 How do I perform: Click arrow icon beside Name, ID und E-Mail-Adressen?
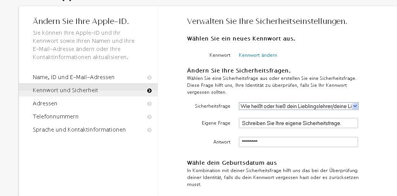pos(149,78)
